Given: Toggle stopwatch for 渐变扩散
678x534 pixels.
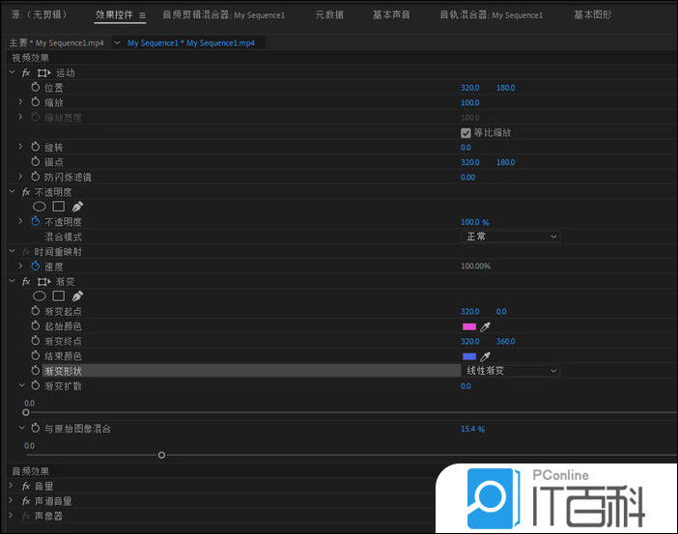Looking at the screenshot, I should click(x=36, y=385).
